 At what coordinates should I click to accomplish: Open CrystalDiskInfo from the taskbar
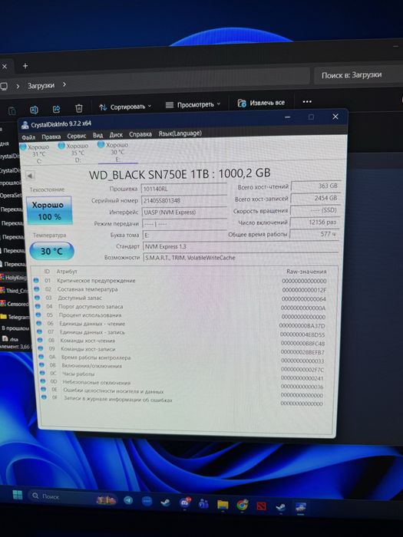click(x=301, y=507)
